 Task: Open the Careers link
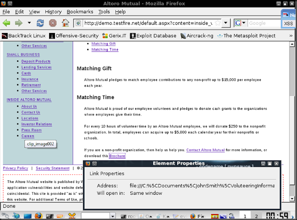click(x=28, y=136)
